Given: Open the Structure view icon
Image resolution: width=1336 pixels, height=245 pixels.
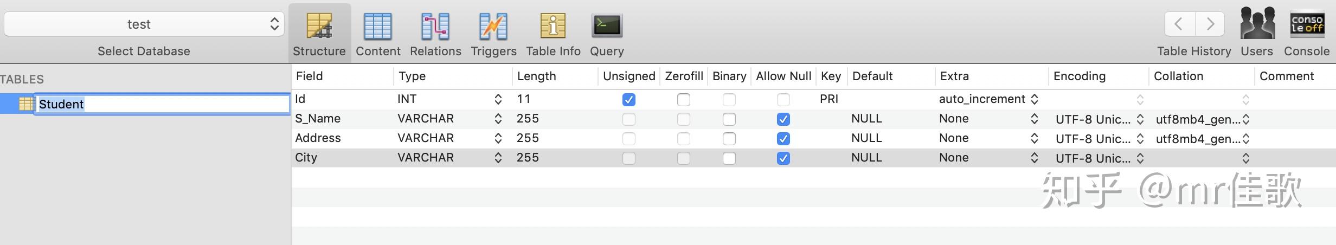Looking at the screenshot, I should point(319,26).
